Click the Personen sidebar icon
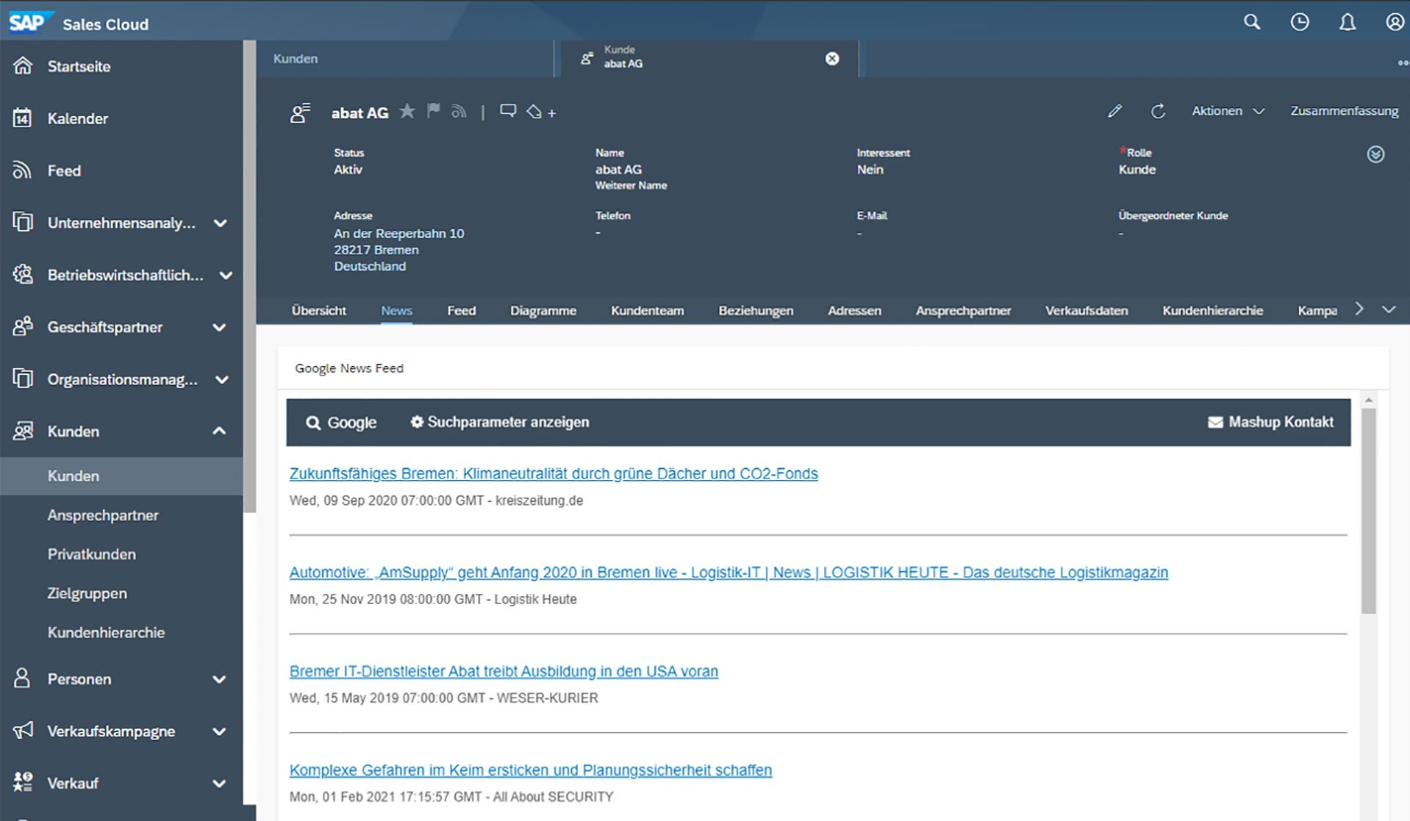Image resolution: width=1410 pixels, height=821 pixels. point(23,678)
